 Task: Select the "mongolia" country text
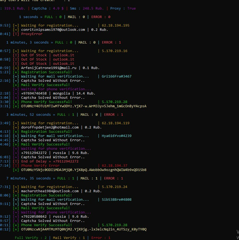tap(62, 93)
